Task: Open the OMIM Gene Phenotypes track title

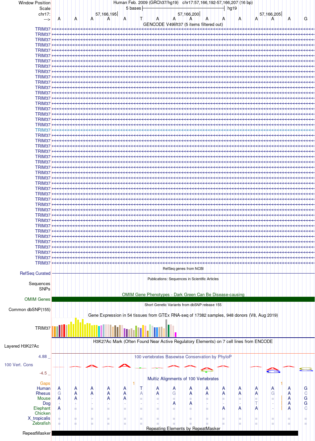Action: (183, 294)
